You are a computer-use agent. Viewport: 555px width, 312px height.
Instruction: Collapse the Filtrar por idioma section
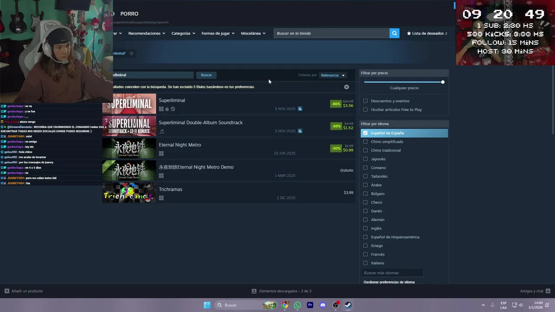click(404, 124)
